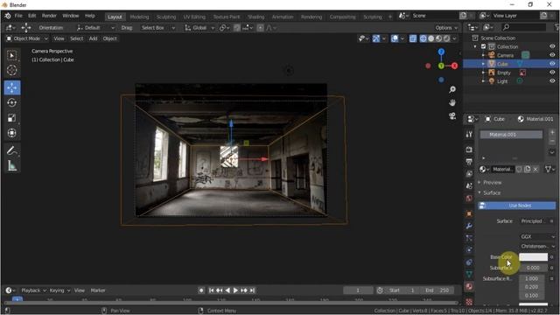Open the Object Data green triangle tab
Screen dimensions: 560x315
[469, 274]
